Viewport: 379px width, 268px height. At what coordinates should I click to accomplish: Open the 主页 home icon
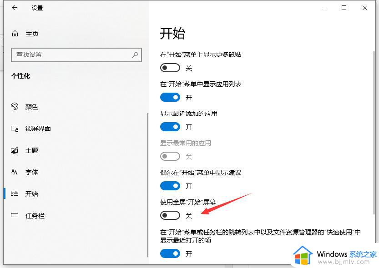15,34
